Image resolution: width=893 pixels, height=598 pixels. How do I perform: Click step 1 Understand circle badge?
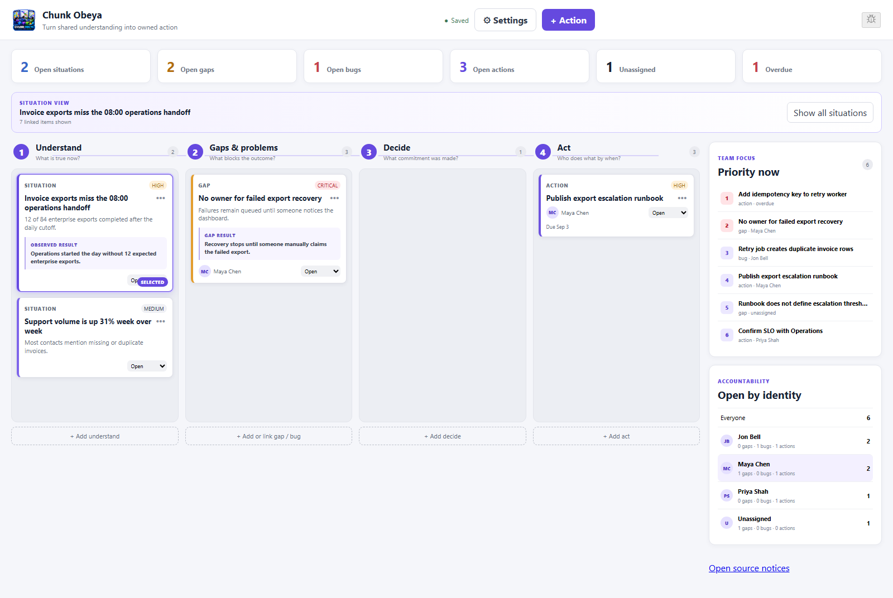(x=21, y=152)
